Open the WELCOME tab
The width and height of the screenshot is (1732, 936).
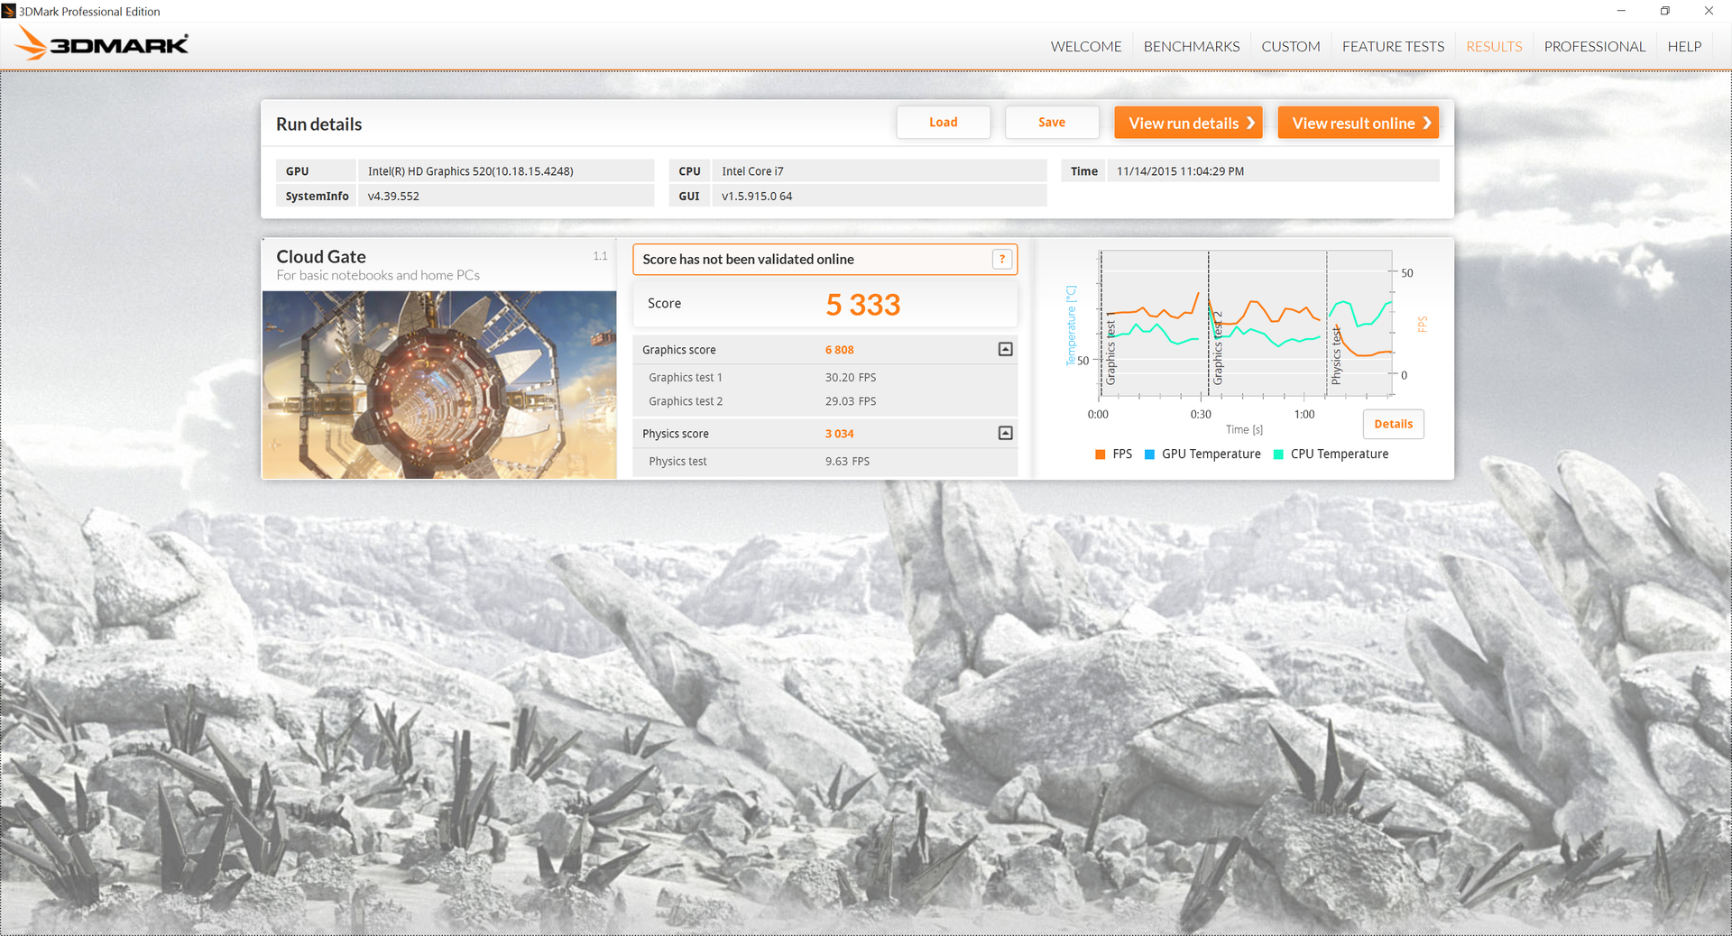(1086, 47)
